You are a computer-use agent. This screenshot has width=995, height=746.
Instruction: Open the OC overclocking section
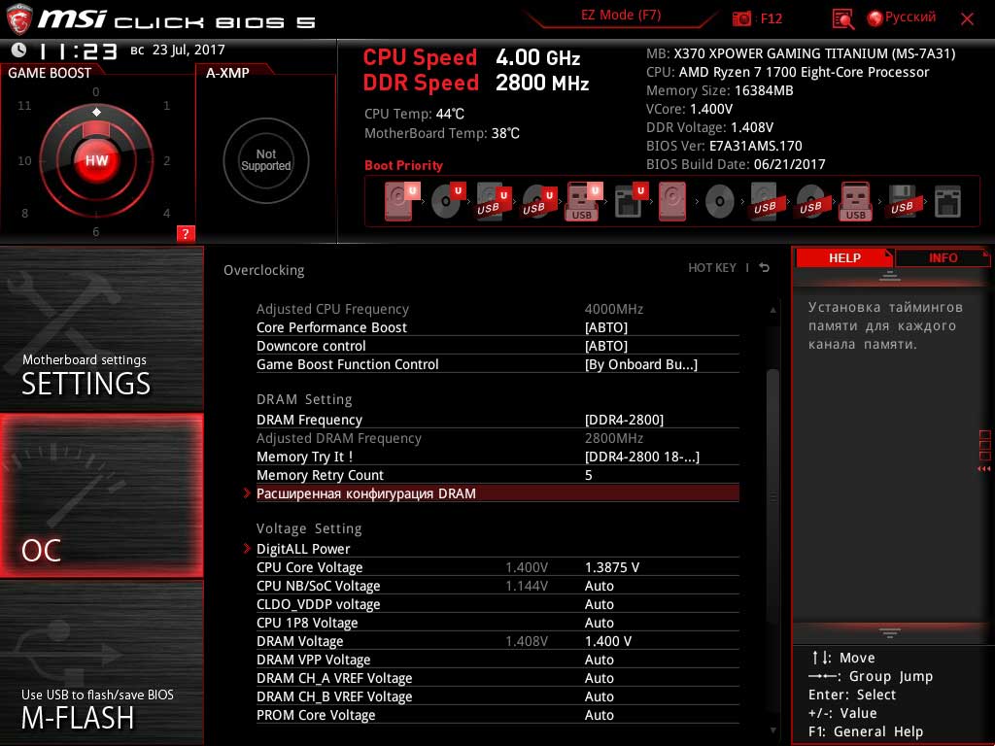click(x=101, y=495)
